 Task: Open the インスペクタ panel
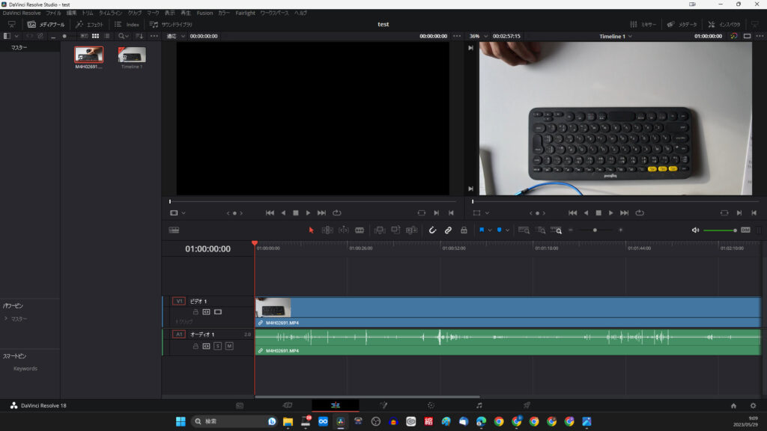724,25
